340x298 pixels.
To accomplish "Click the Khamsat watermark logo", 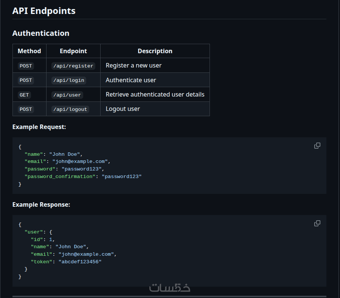I will click(169, 288).
